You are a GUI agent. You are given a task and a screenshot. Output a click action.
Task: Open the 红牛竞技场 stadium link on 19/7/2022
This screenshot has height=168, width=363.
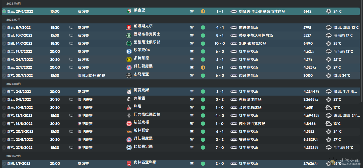pos(248,51)
